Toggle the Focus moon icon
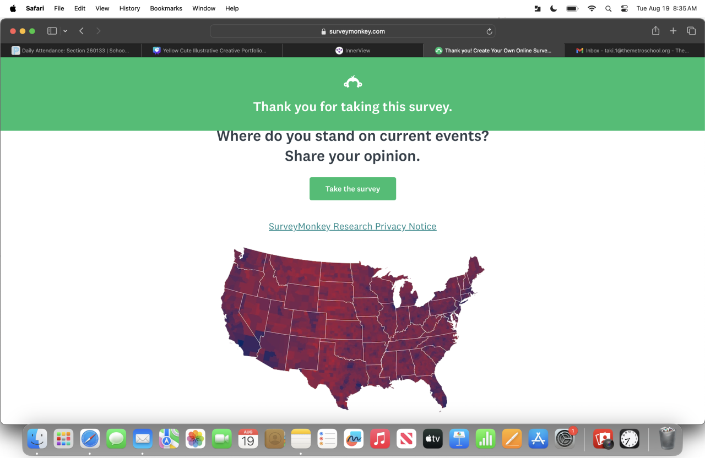 point(554,8)
